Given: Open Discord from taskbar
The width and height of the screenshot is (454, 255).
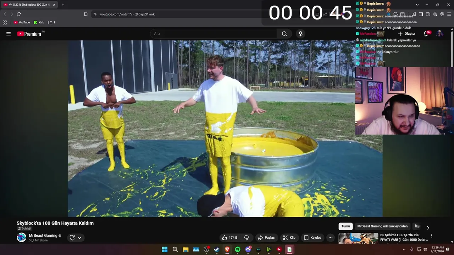Looking at the screenshot, I should [x=248, y=249].
